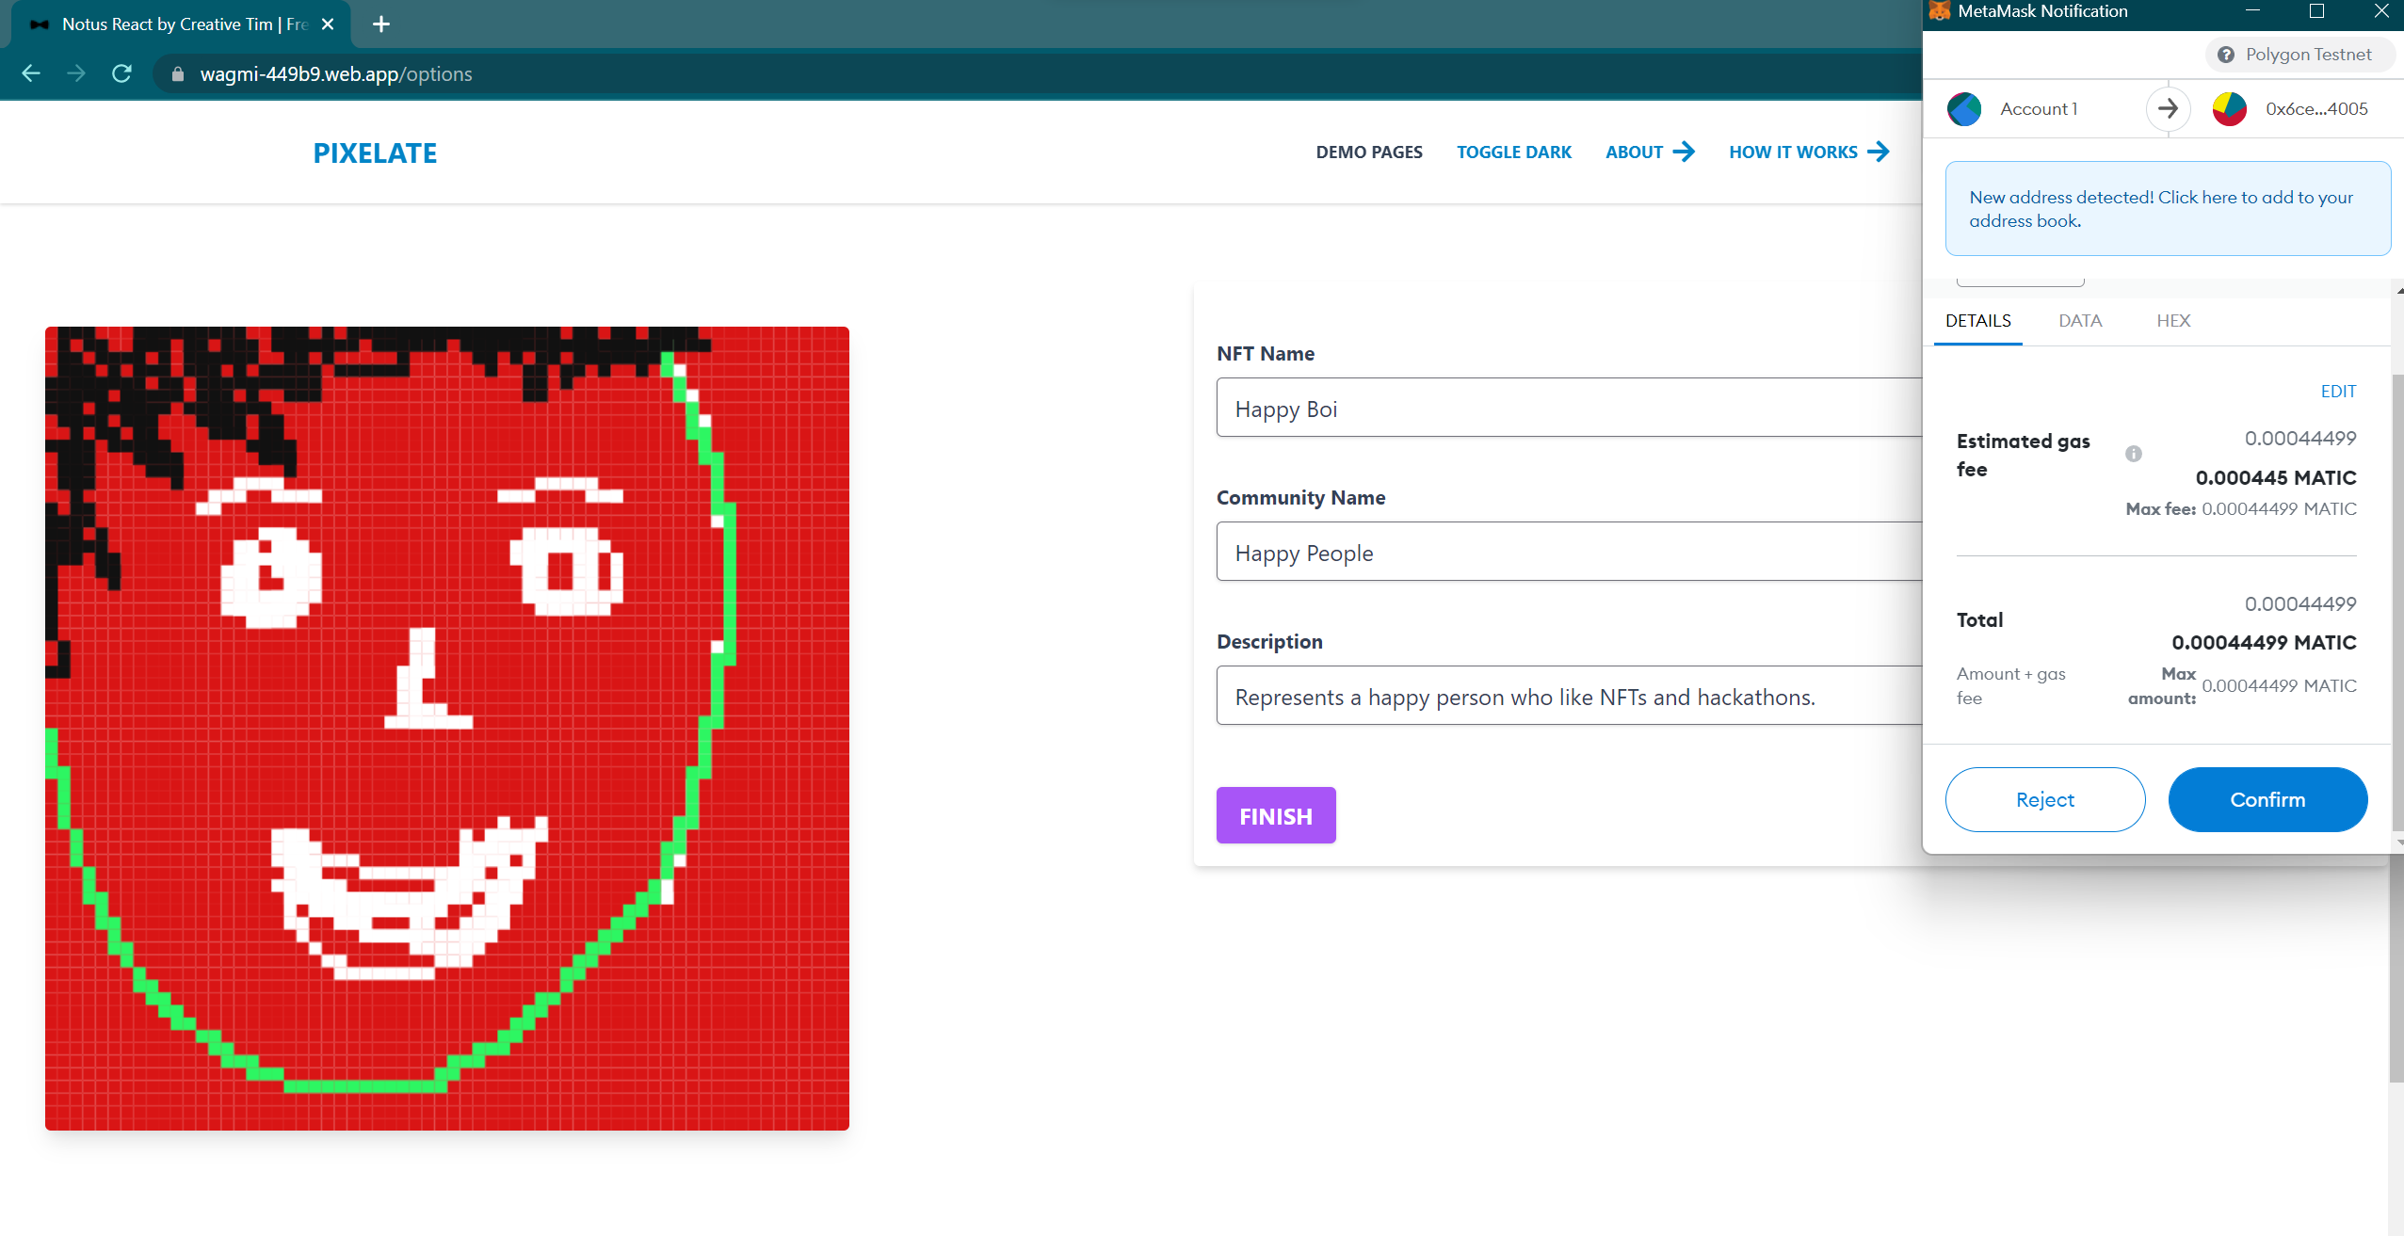Click the arrow between sender and recipient
2404x1236 pixels.
[2168, 109]
